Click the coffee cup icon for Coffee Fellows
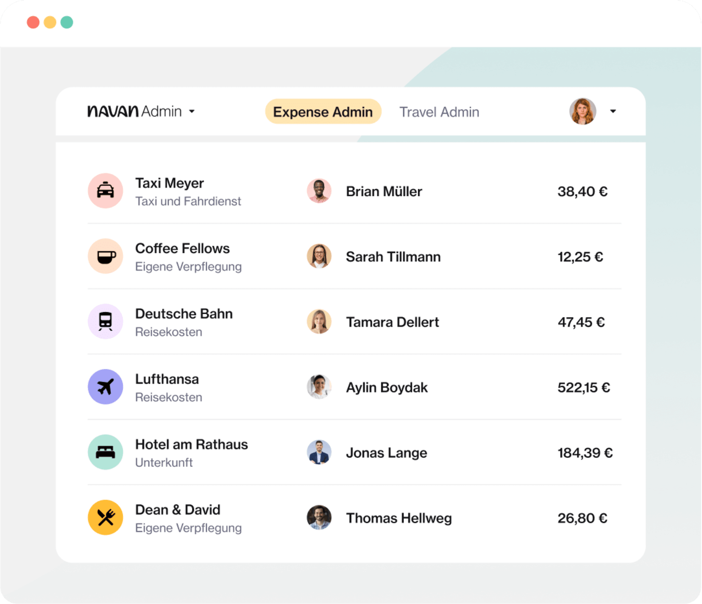Viewport: 702px width, 604px height. coord(105,256)
